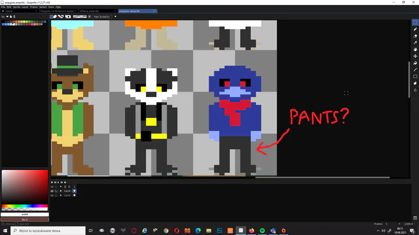Image resolution: width=419 pixels, height=235 pixels.
Task: Switch to the Home tab
Action: (x=19, y=11)
